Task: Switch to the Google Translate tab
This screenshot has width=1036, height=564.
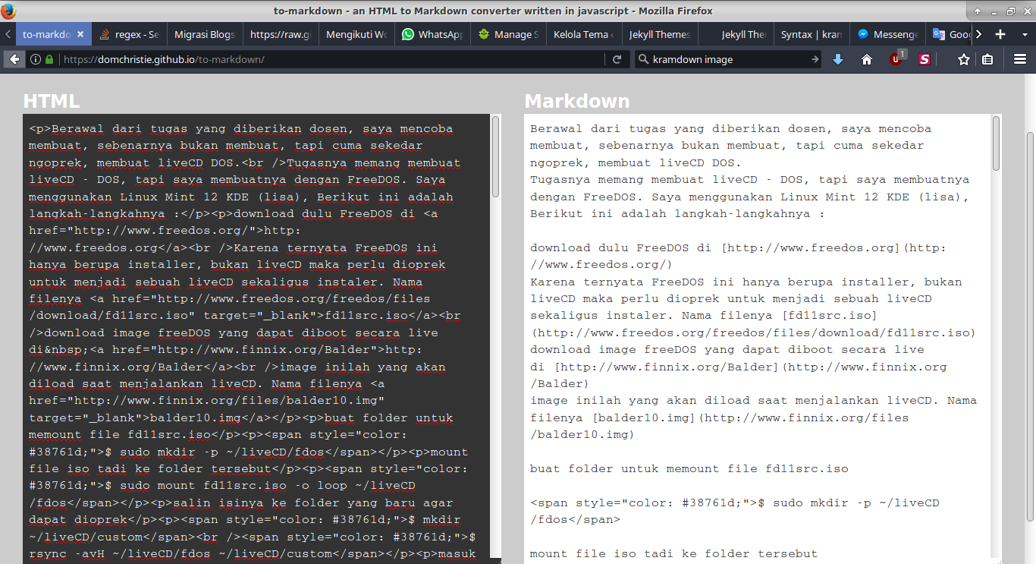Action: point(950,34)
